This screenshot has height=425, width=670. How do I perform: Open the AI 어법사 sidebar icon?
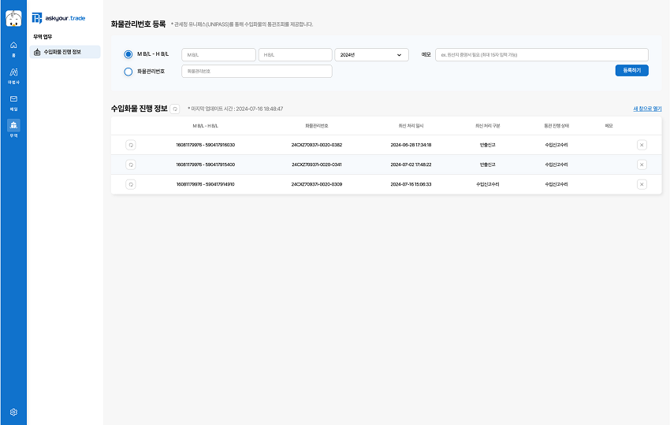(13, 74)
